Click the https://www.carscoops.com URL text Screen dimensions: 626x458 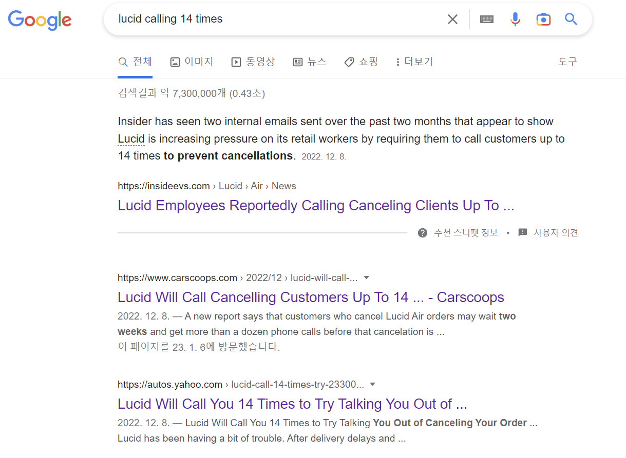[177, 277]
